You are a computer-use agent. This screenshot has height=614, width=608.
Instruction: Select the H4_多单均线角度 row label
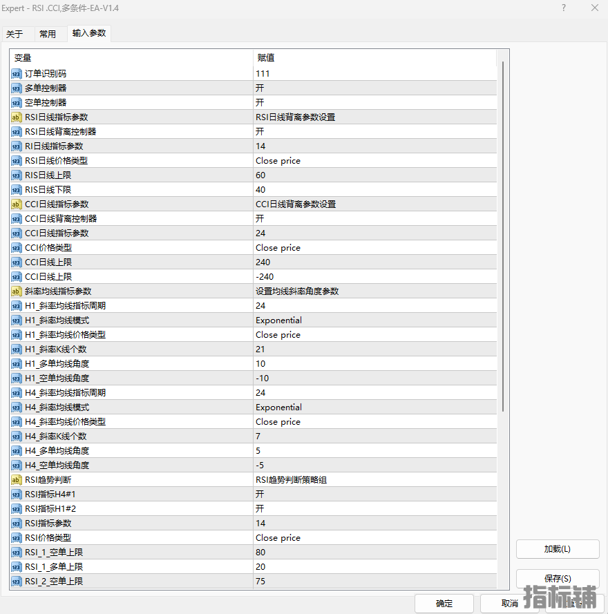57,451
